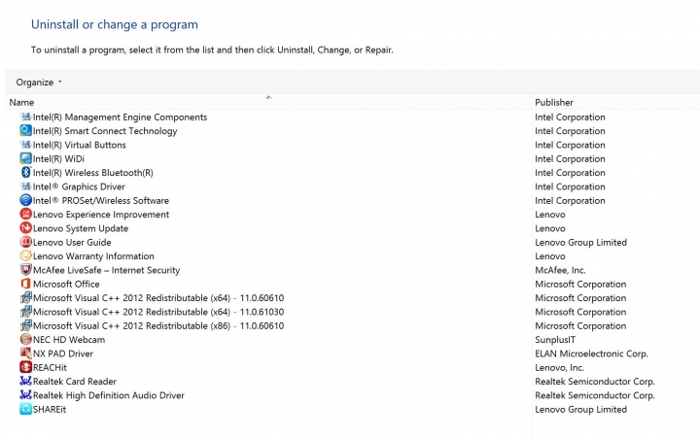The image size is (700, 438).
Task: Select the SHAREit program name
Action: click(x=50, y=409)
